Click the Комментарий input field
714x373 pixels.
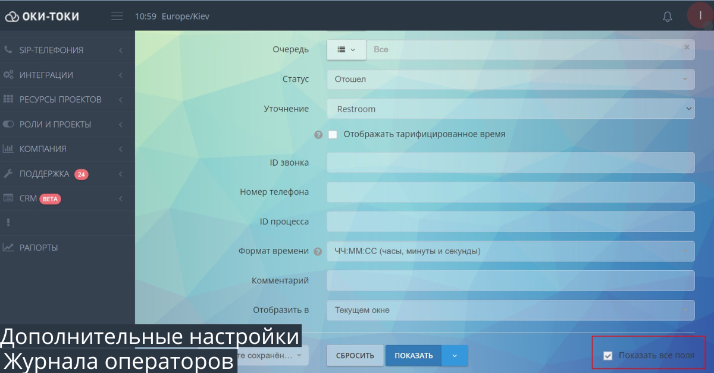(x=511, y=280)
